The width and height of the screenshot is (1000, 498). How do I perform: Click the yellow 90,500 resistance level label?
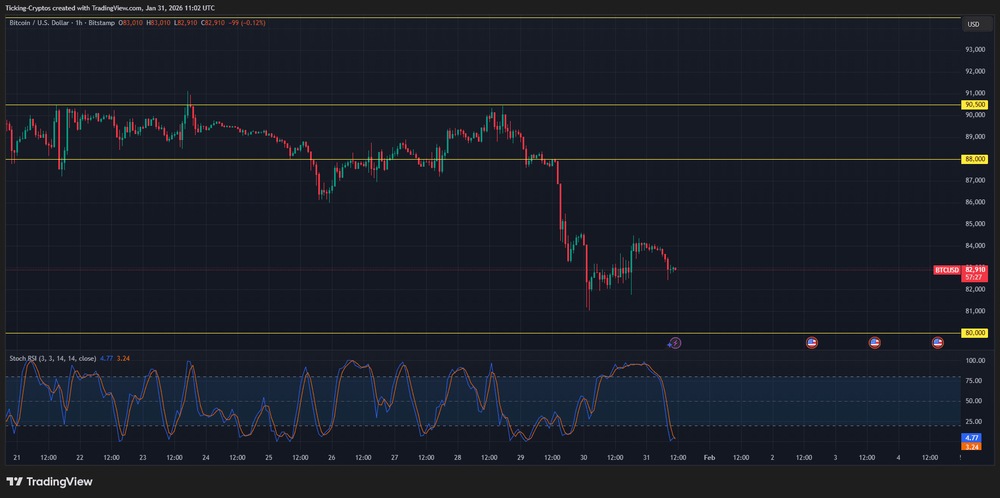975,104
